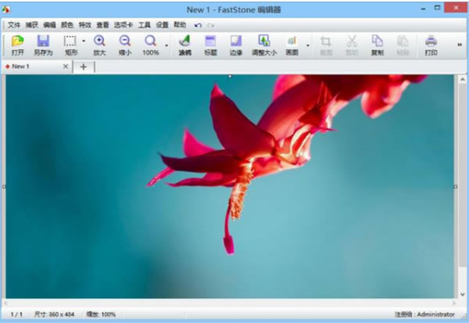469x323 pixels.
Task: Click the top canvas resize handle
Action: pos(230,77)
